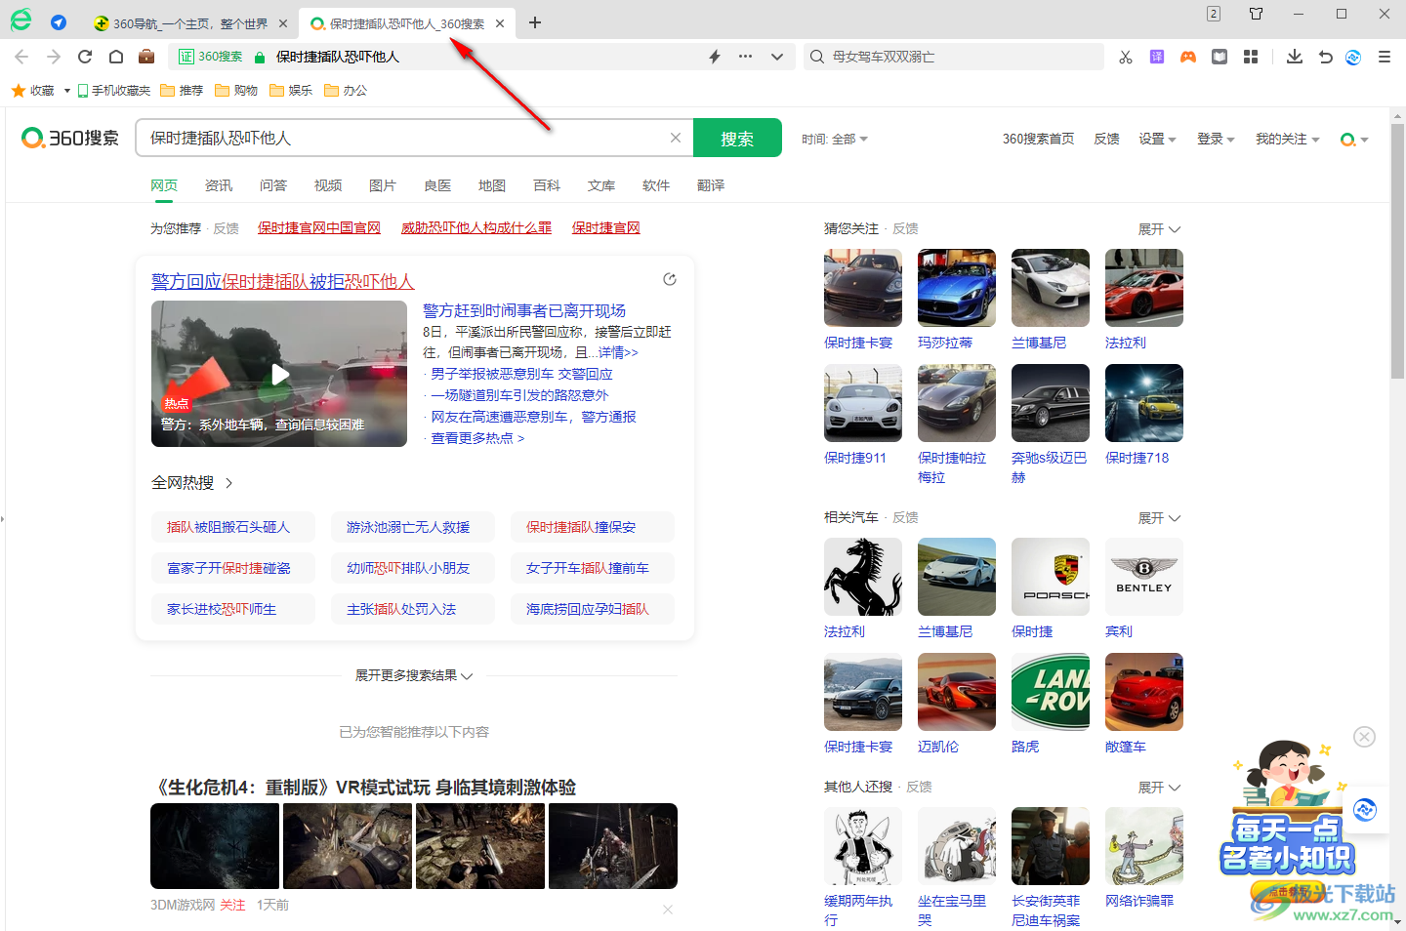Open the 宾利 Bentley logo thumbnail
Viewport: 1406px width, 931px height.
click(1144, 577)
